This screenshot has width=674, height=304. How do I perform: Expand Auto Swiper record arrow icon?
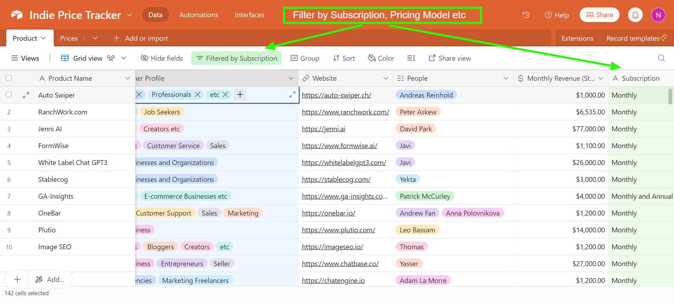pyautogui.click(x=26, y=95)
